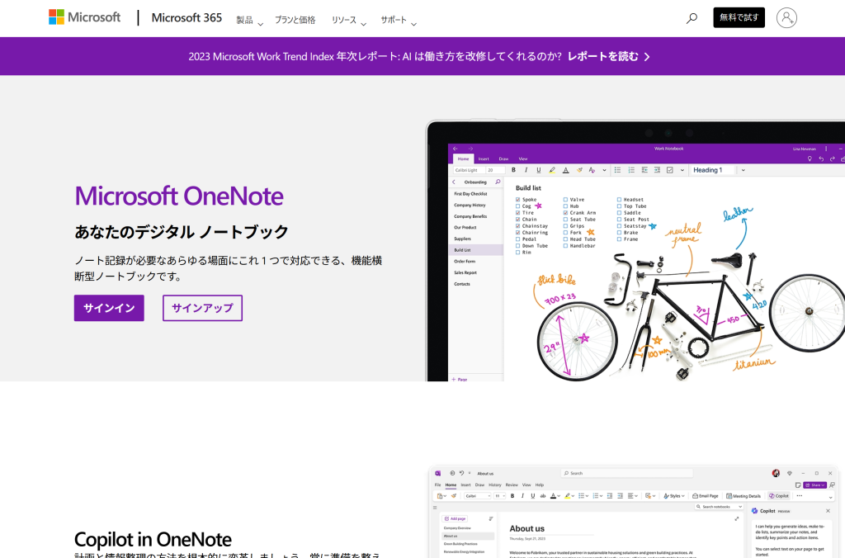Click the undo arrow in hero OneNote ribbon

(x=821, y=158)
